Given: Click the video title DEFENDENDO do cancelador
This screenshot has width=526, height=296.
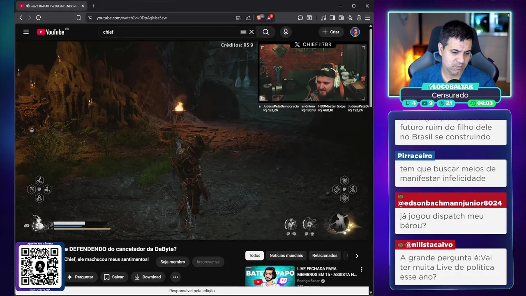Looking at the screenshot, I should point(120,249).
